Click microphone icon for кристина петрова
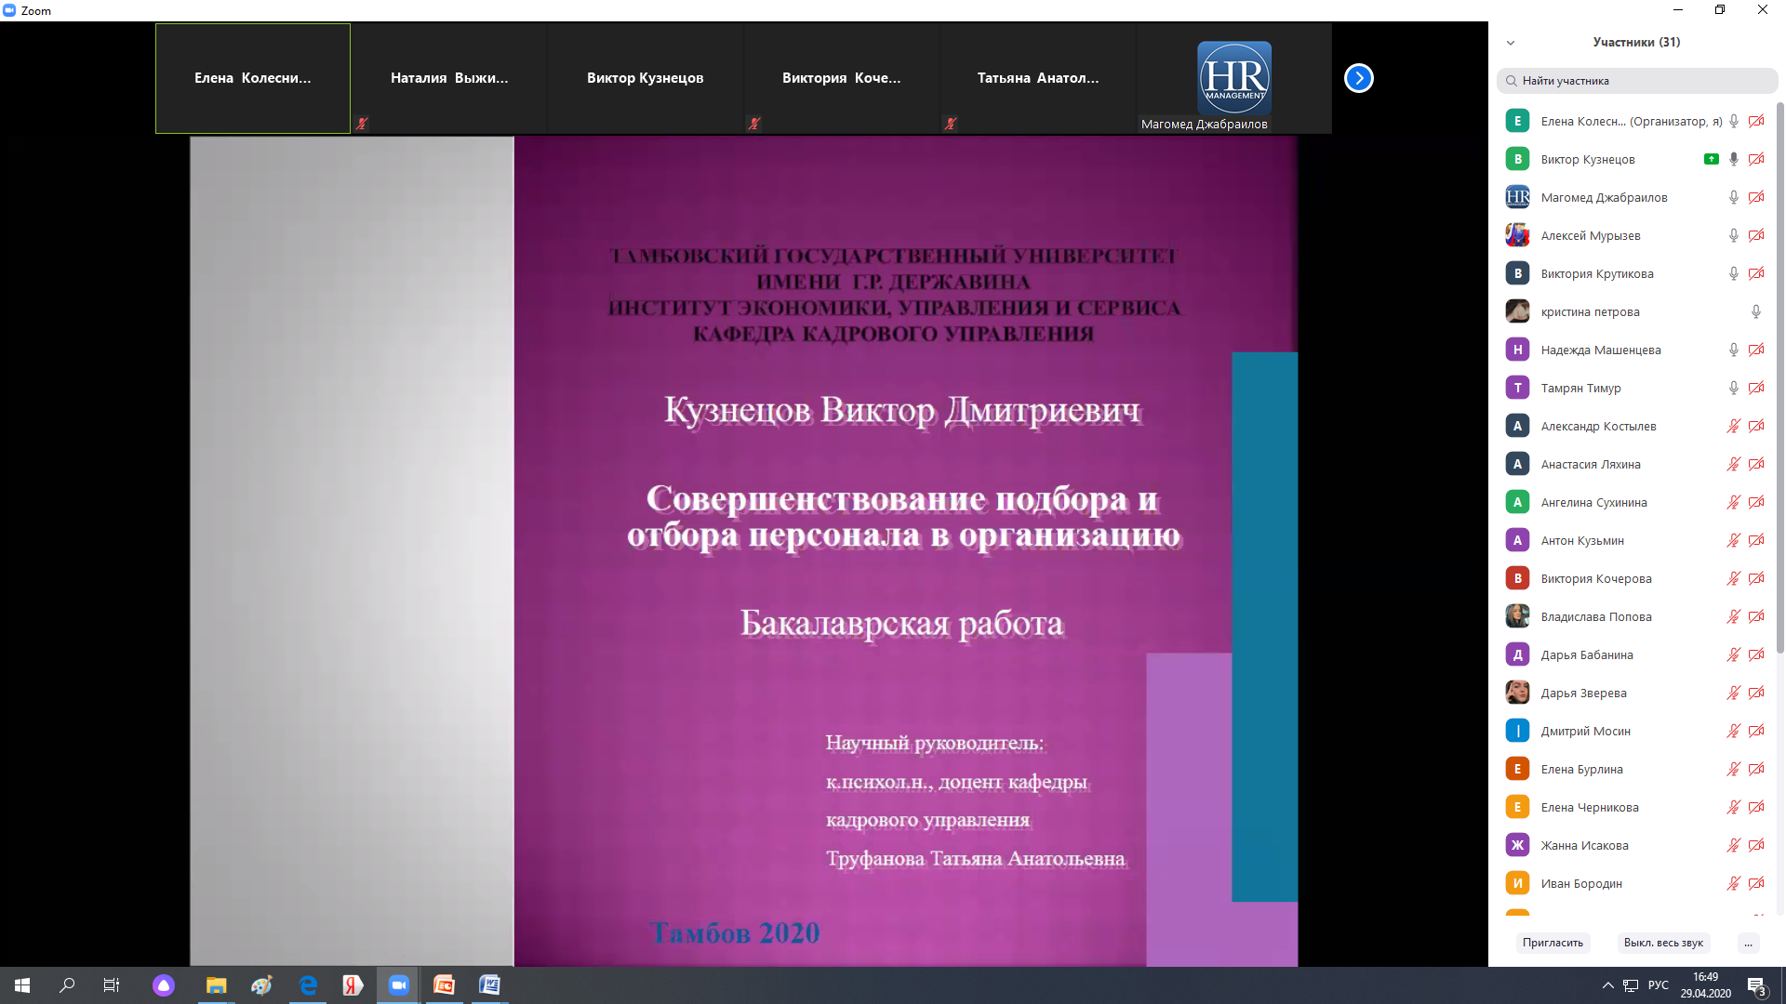The width and height of the screenshot is (1786, 1004). click(1755, 311)
